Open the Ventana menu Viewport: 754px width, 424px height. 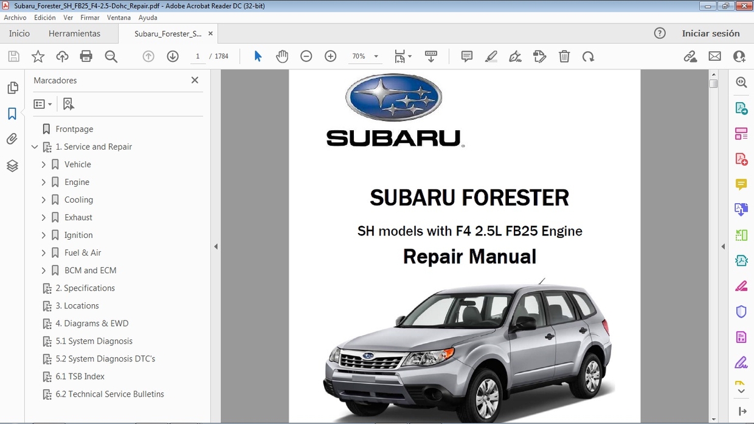tap(119, 17)
